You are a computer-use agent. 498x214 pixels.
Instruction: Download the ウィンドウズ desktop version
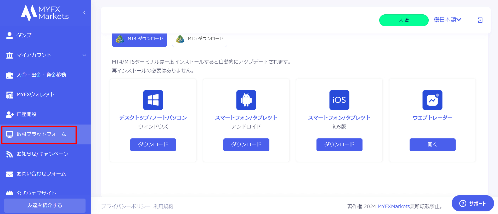153,145
